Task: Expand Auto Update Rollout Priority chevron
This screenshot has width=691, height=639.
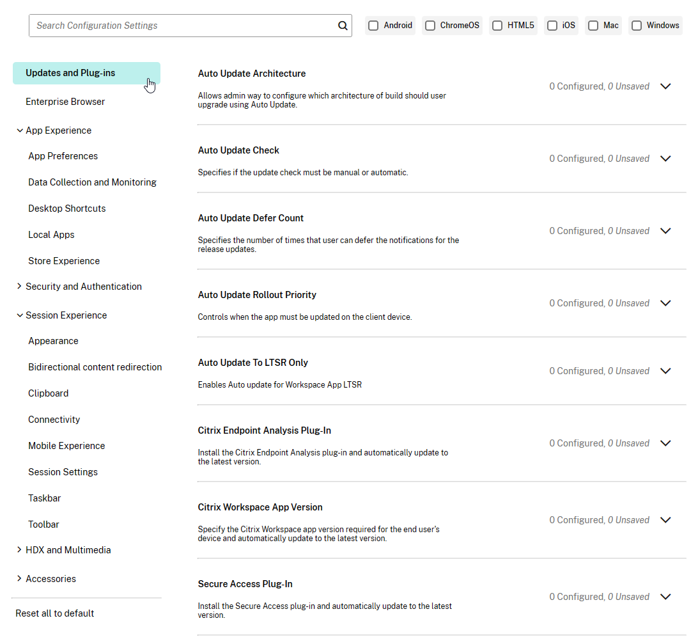Action: pos(665,303)
